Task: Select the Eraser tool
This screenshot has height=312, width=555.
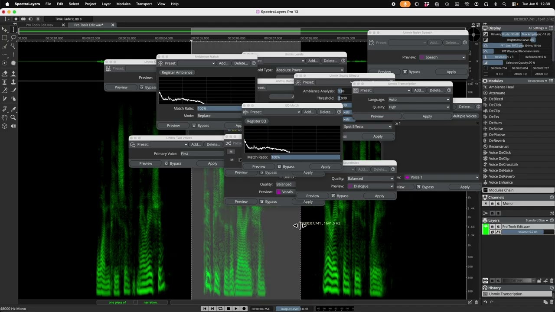Action: point(4,74)
